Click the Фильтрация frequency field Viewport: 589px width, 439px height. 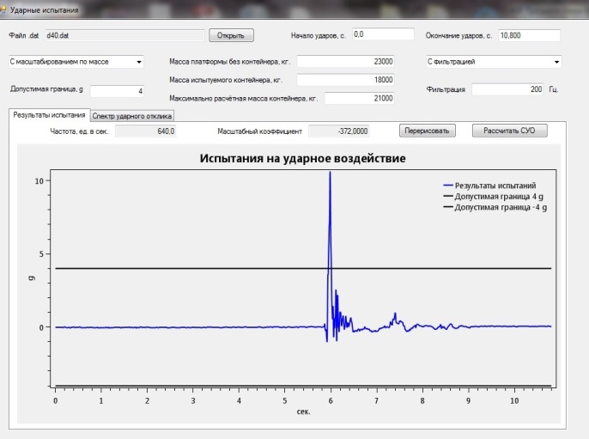point(508,89)
